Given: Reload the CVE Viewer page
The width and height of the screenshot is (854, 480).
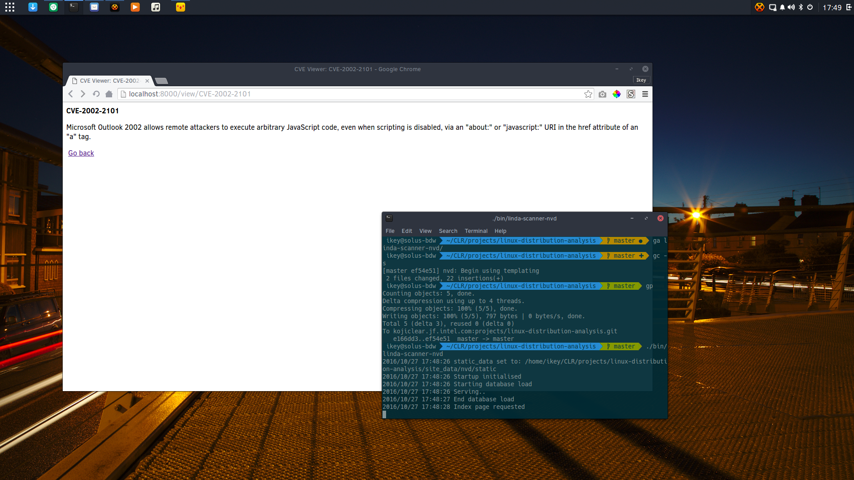Looking at the screenshot, I should point(96,94).
